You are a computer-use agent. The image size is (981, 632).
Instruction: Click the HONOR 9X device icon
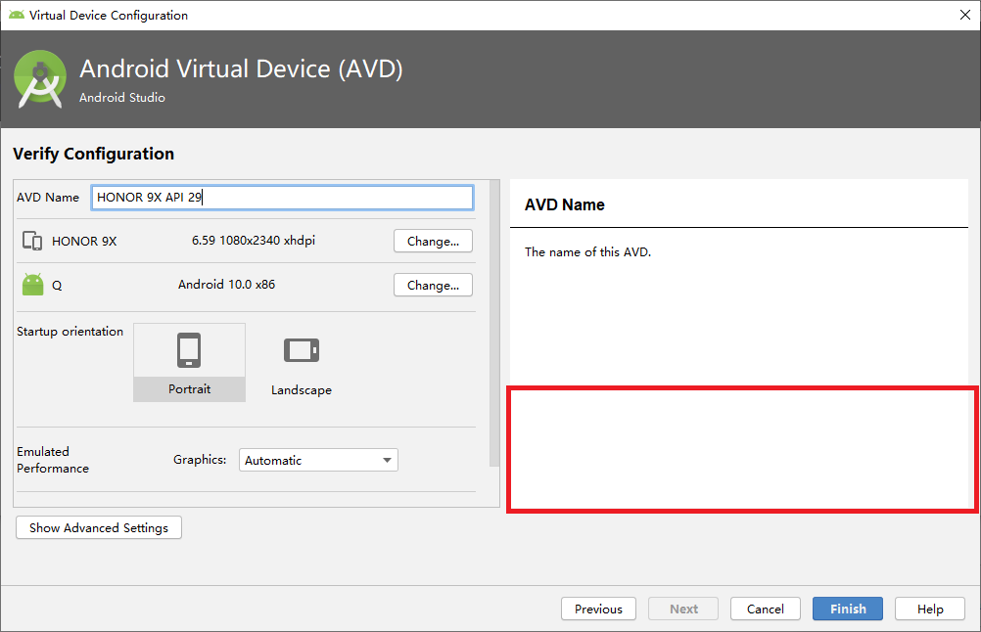pyautogui.click(x=32, y=241)
